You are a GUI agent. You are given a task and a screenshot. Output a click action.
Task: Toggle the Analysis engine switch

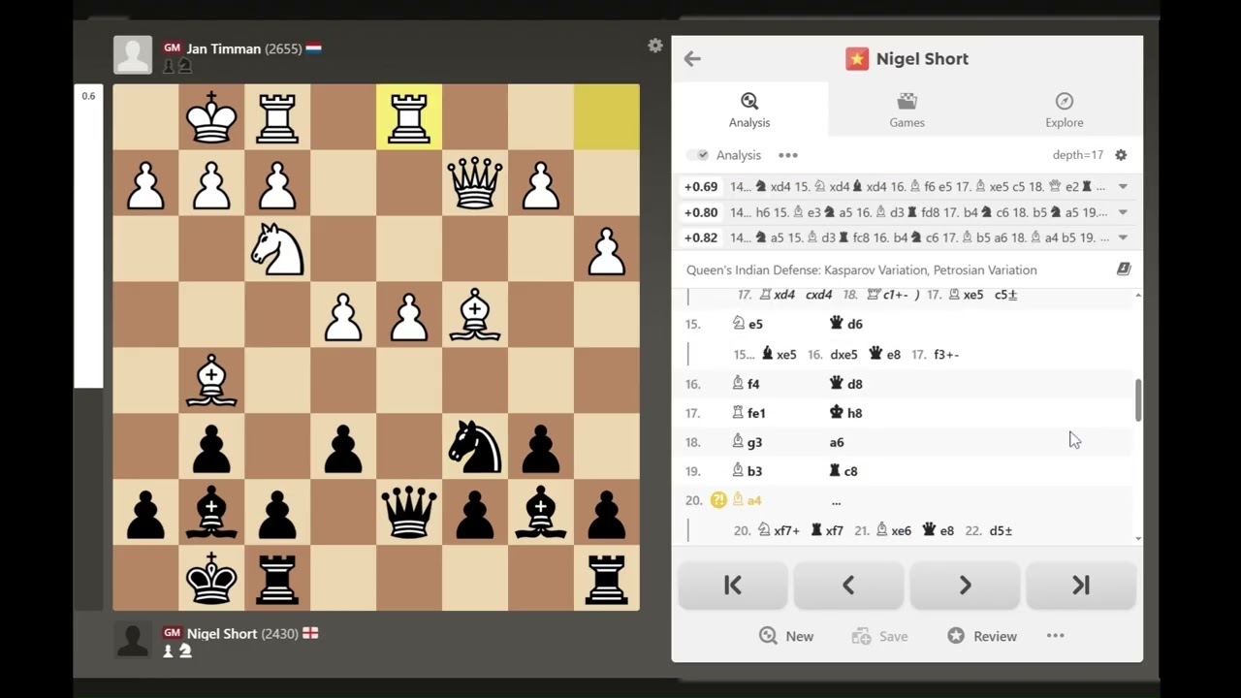(x=697, y=155)
